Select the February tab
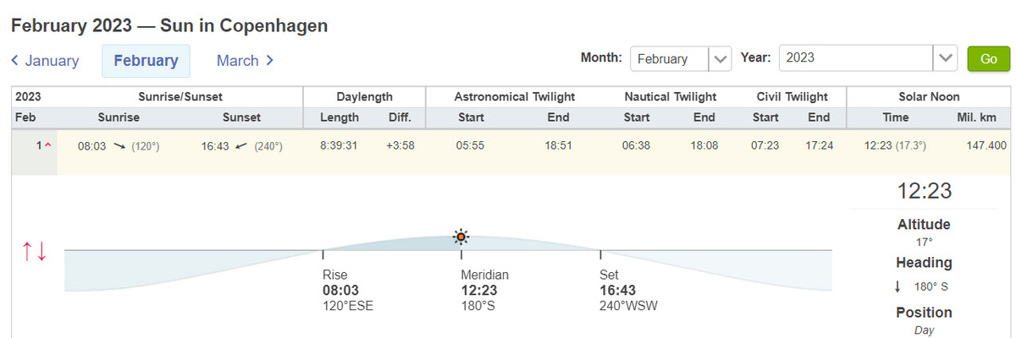 pos(146,61)
